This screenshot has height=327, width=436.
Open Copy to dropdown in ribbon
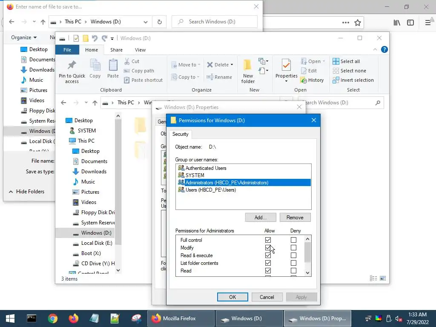186,77
